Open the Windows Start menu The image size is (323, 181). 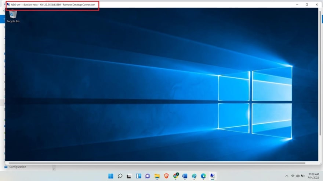tap(110, 176)
